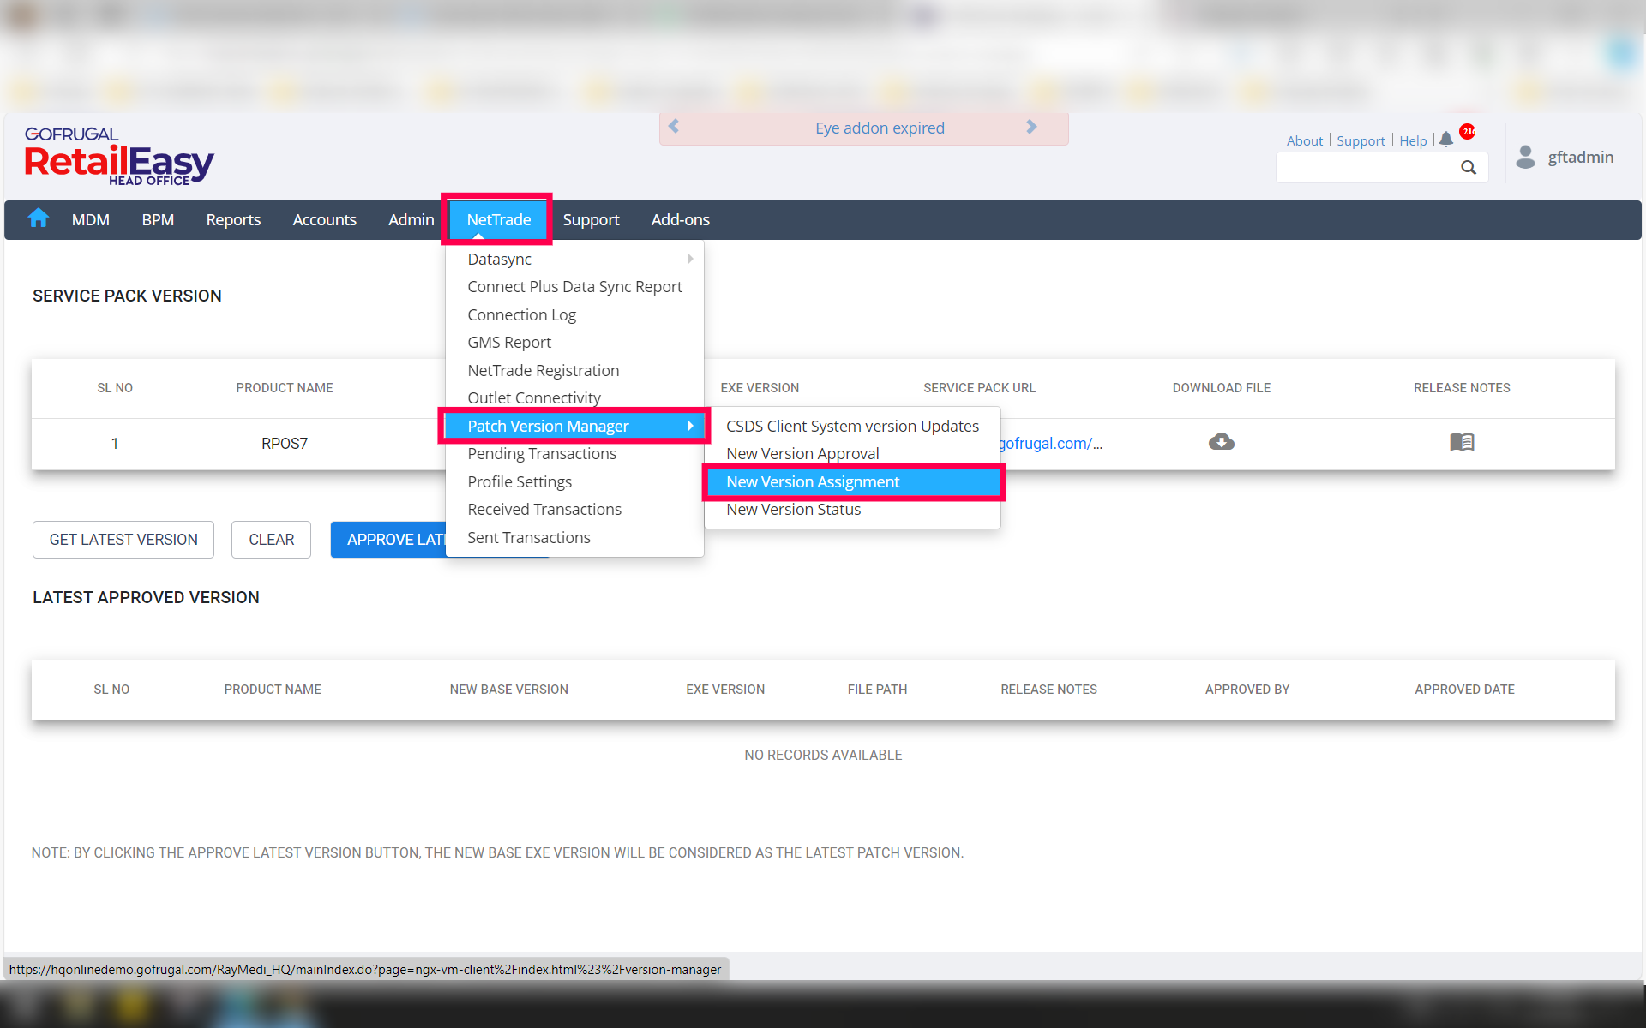
Task: Click inside the header search field
Action: (x=1365, y=168)
